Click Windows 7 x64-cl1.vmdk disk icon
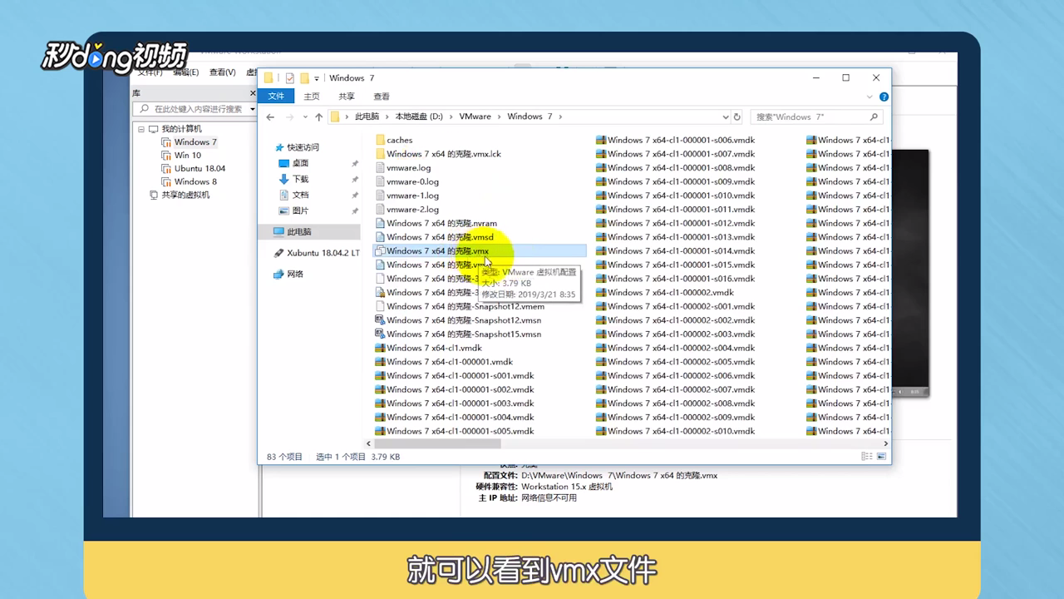Image resolution: width=1064 pixels, height=599 pixels. coord(380,348)
